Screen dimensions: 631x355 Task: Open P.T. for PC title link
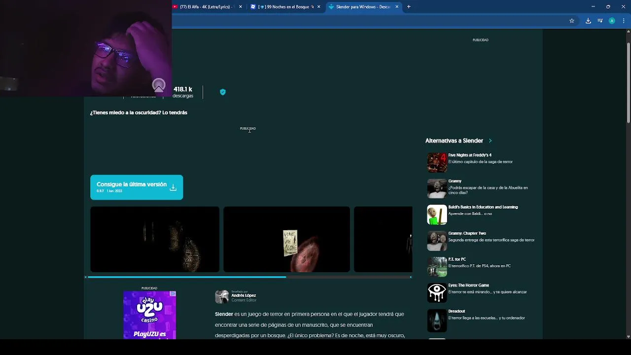(x=457, y=259)
